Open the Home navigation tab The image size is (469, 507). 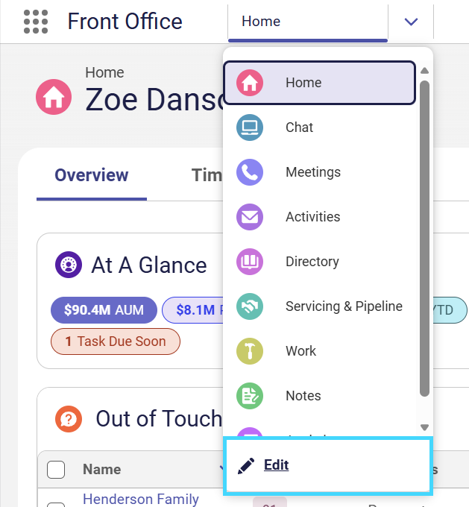308,22
